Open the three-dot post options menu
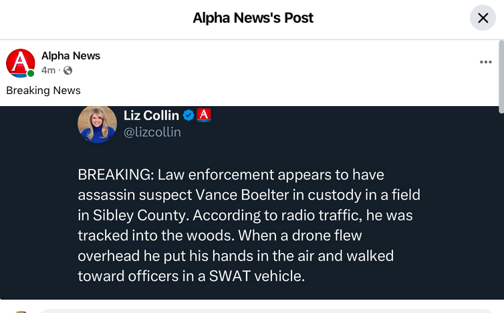 point(486,62)
